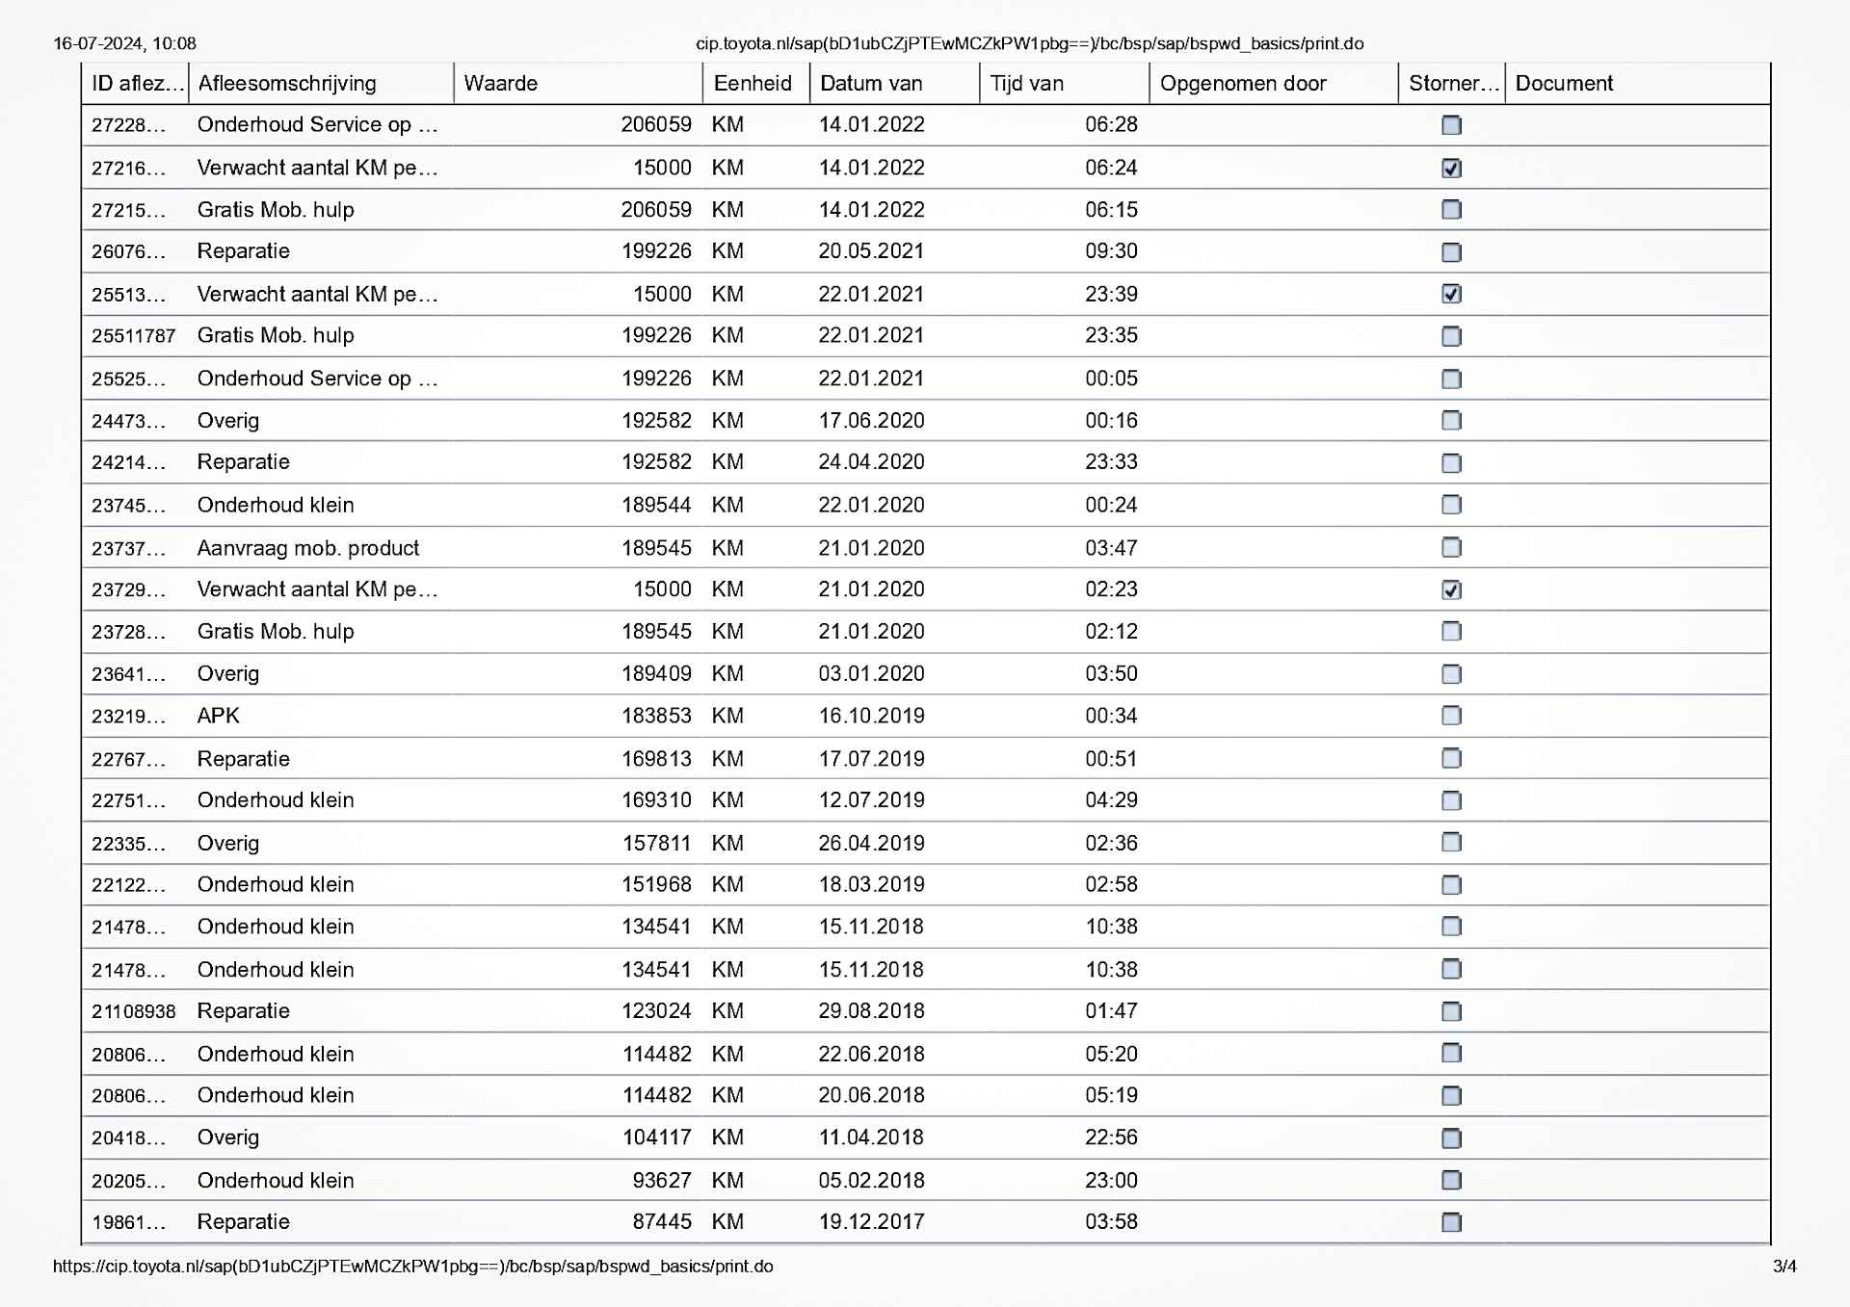Click the date 03.01.2020
1850x1307 pixels.
pos(871,673)
